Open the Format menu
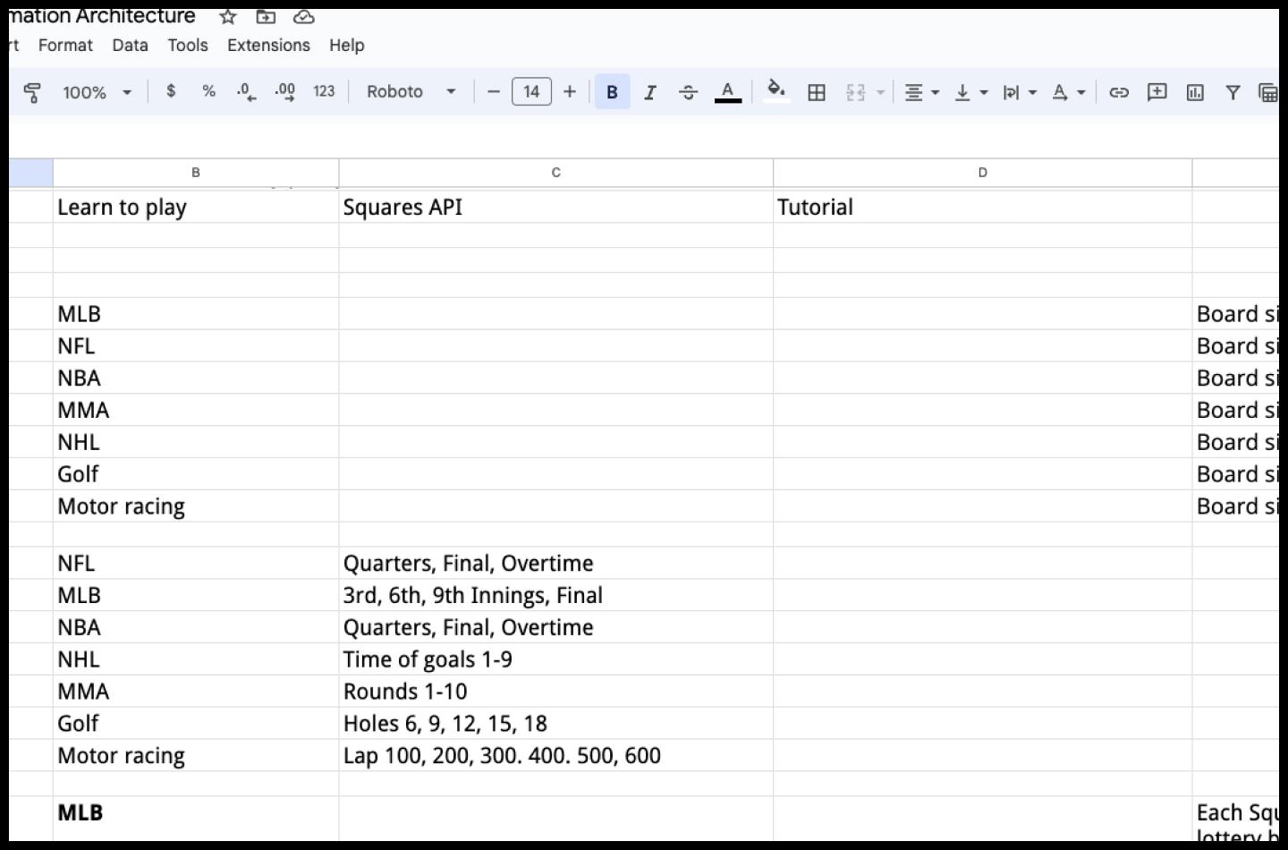The height and width of the screenshot is (850, 1288). tap(65, 45)
